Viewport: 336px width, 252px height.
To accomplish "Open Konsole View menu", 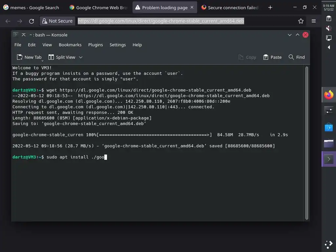I will (47, 45).
